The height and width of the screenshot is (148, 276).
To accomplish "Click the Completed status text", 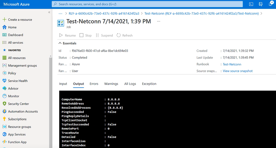I will point(79,58).
